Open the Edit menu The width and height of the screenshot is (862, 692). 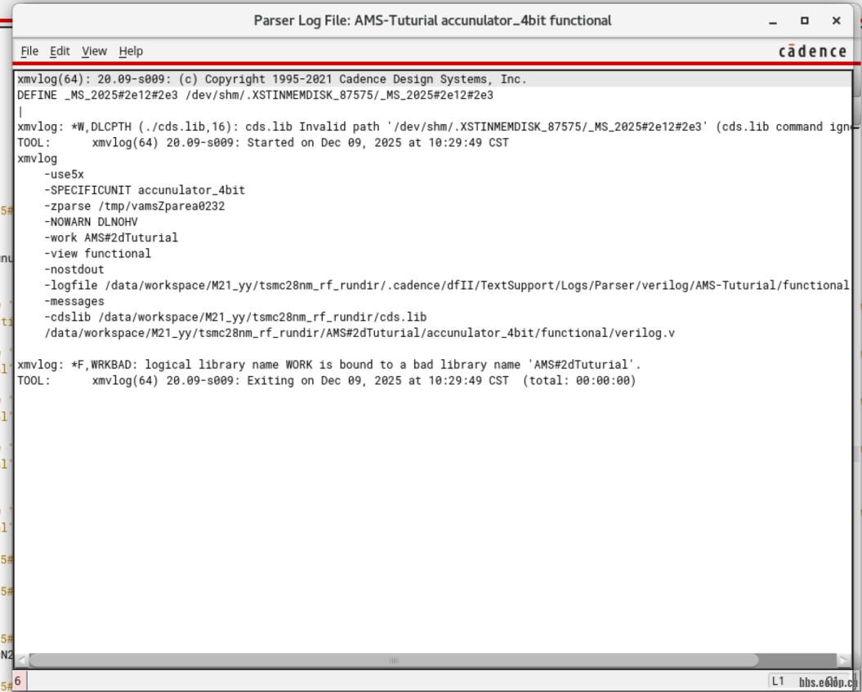coord(60,51)
